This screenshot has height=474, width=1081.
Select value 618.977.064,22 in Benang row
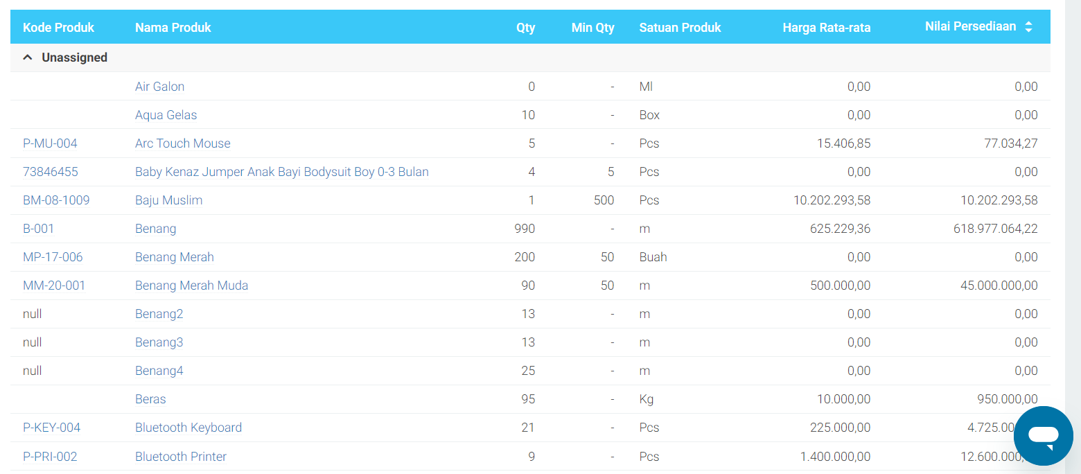995,229
